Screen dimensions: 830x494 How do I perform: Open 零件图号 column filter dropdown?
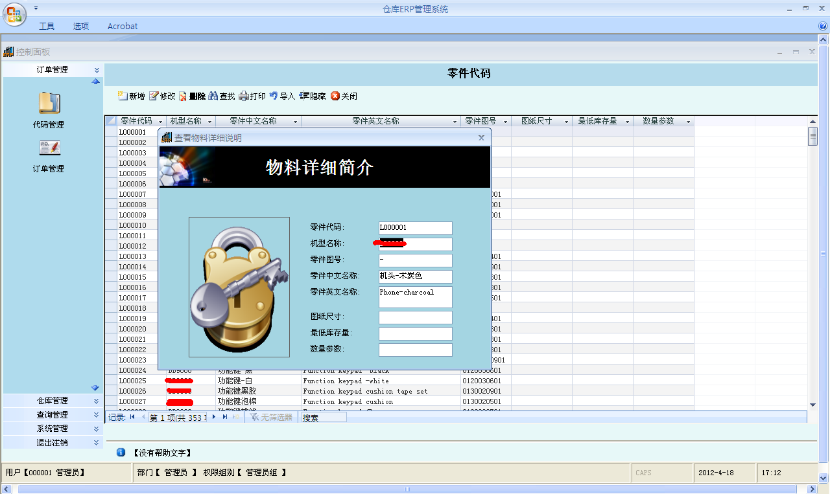(506, 122)
